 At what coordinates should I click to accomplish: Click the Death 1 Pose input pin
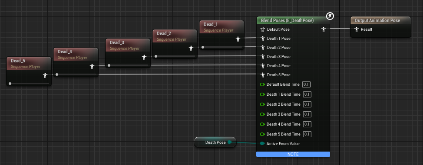(262, 39)
